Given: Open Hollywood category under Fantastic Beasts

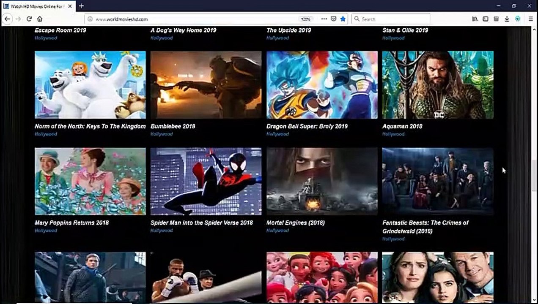Looking at the screenshot, I should coord(393,239).
